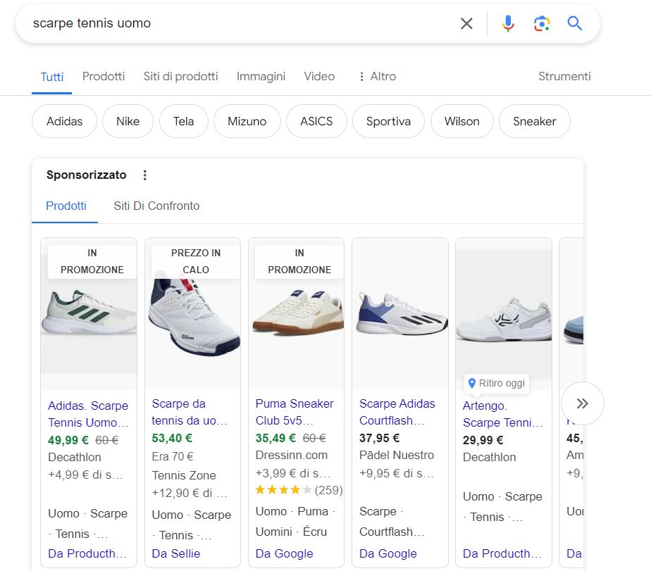Screen dimensions: 651x571
Task: Switch to the Siti Di Confronto tab
Action: tap(156, 206)
